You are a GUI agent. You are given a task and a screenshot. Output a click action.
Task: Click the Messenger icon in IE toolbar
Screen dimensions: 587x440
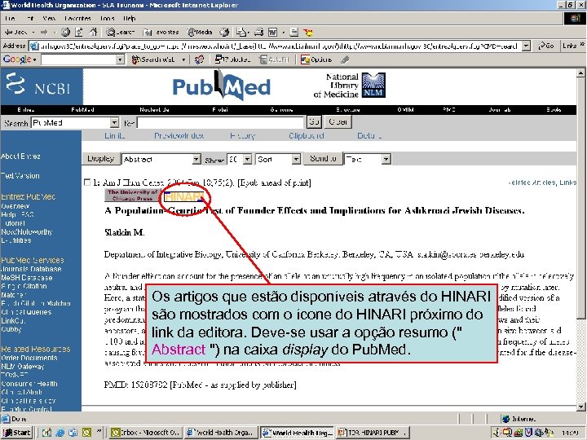click(308, 32)
